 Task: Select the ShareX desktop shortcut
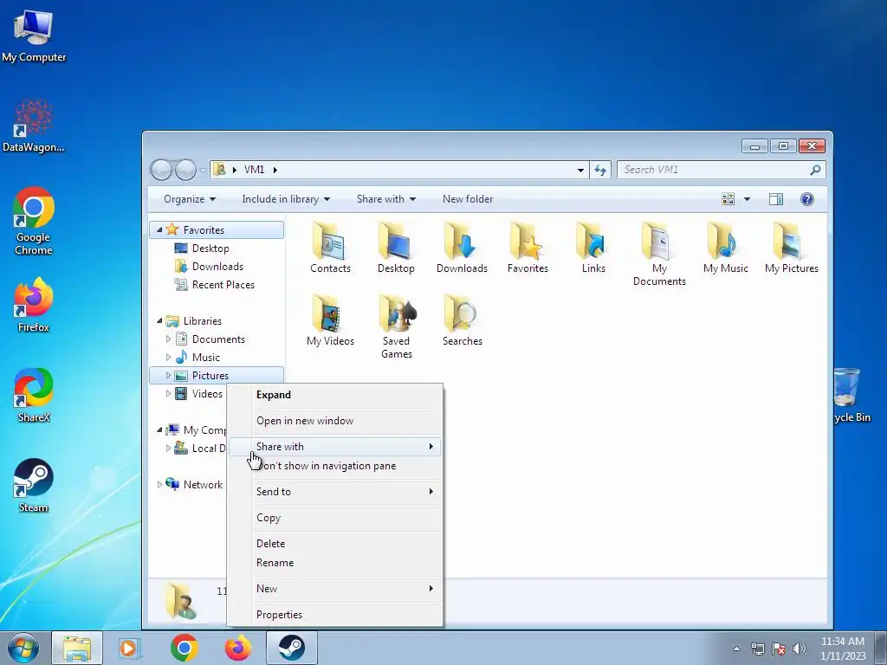(x=34, y=395)
